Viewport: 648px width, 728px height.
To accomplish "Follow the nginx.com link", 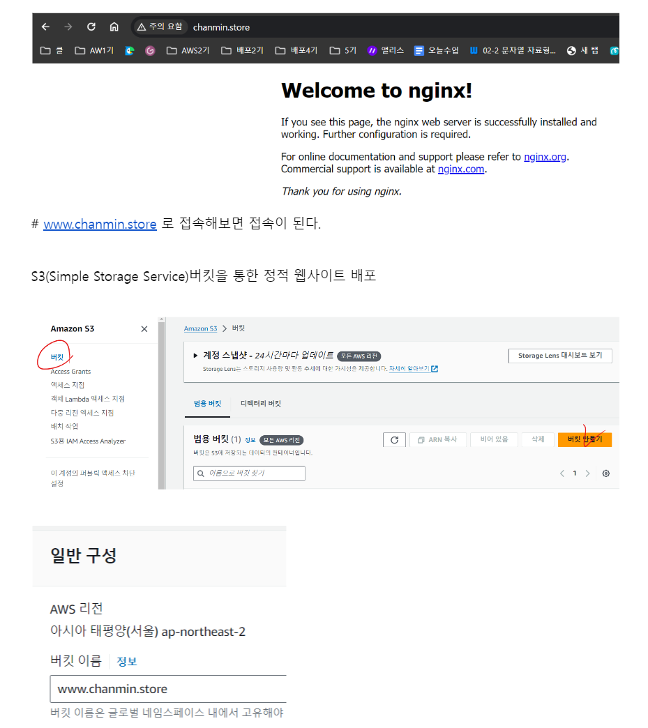I will (x=461, y=169).
